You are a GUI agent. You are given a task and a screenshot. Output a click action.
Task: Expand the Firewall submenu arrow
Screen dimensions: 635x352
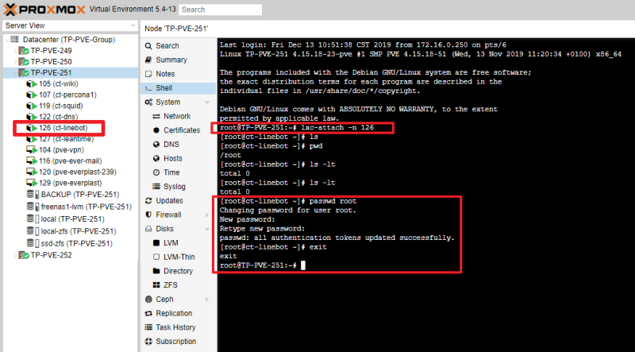[207, 215]
